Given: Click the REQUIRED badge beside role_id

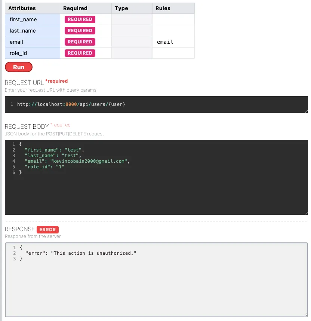Looking at the screenshot, I should [80, 53].
